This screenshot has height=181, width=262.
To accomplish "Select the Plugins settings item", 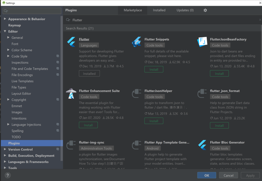I will 32,143.
